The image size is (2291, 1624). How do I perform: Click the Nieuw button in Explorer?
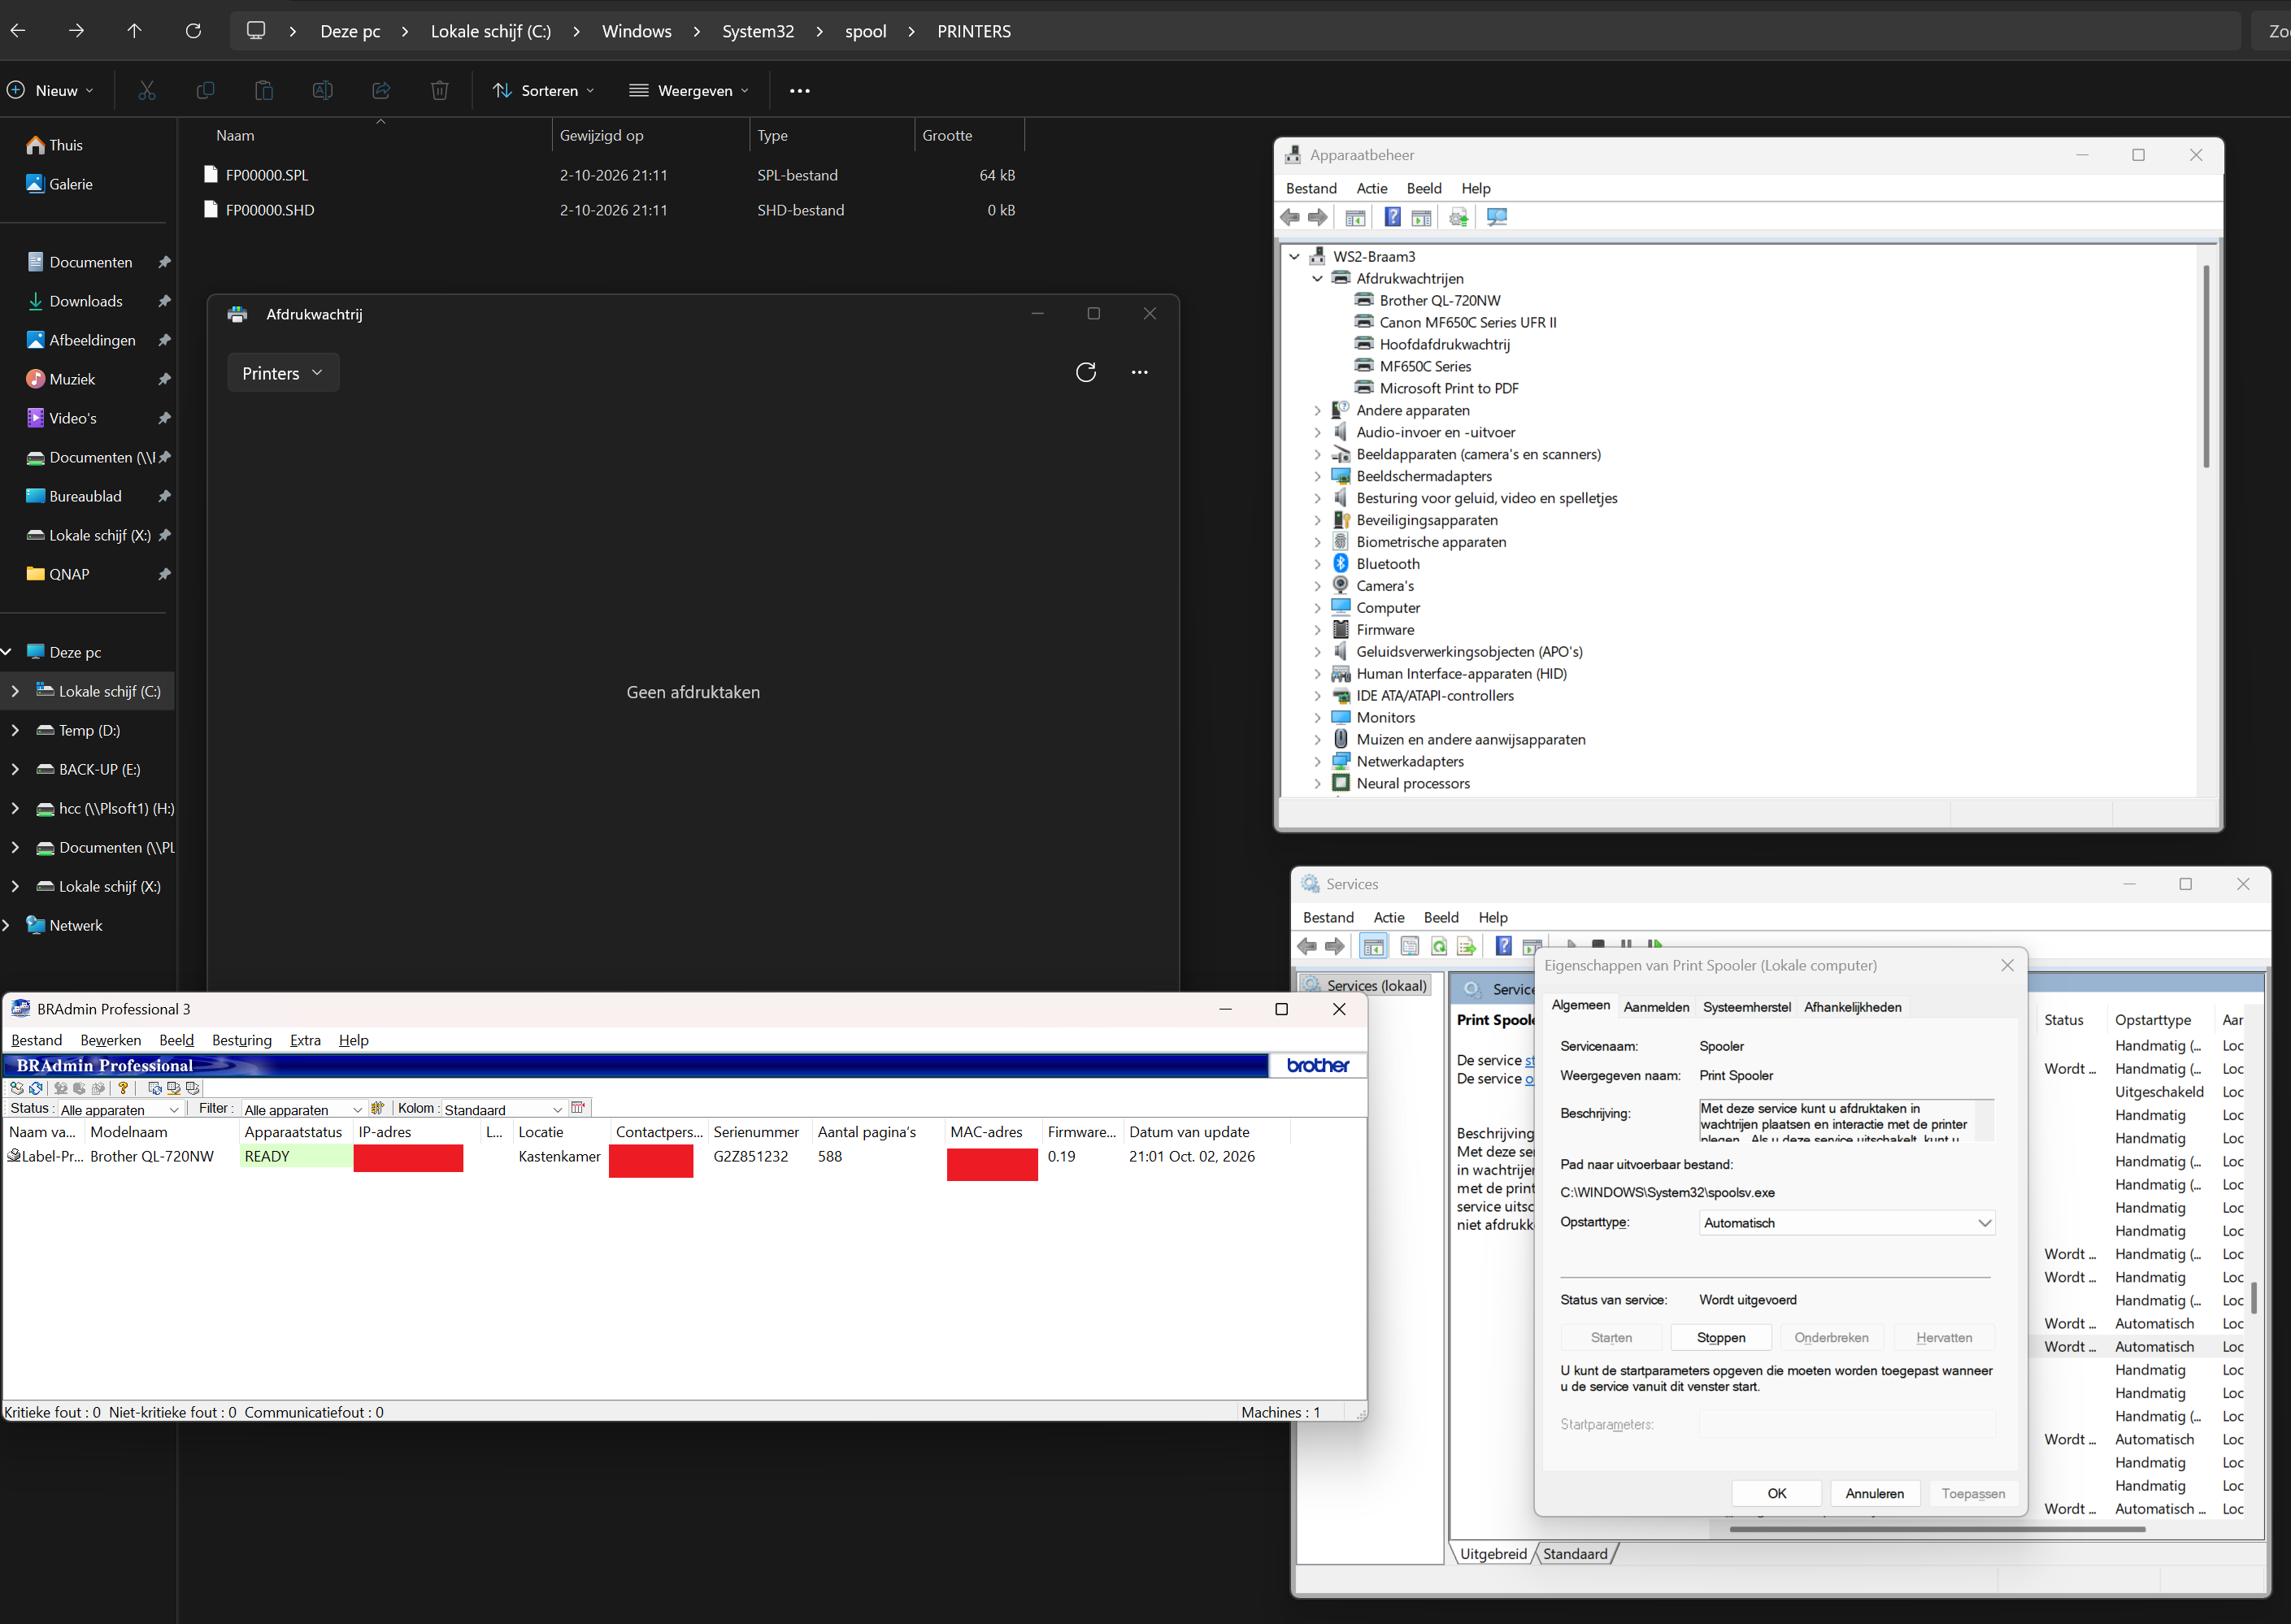[52, 91]
